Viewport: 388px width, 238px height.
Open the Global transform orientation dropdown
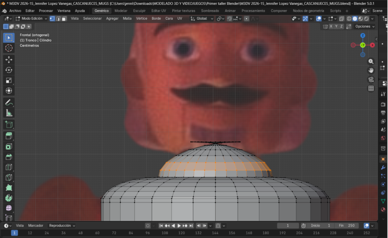click(x=202, y=19)
